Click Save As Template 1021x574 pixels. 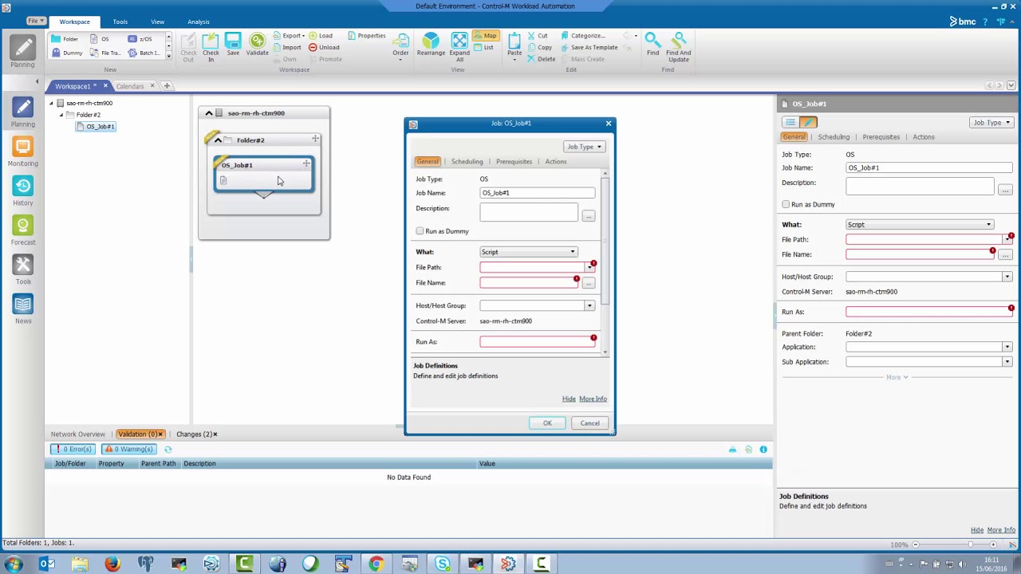(x=589, y=47)
